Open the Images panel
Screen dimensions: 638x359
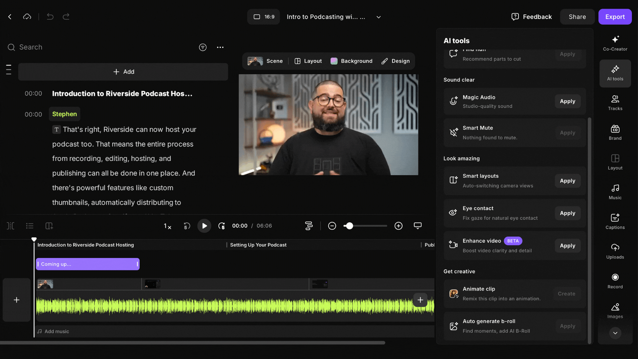coord(615,311)
